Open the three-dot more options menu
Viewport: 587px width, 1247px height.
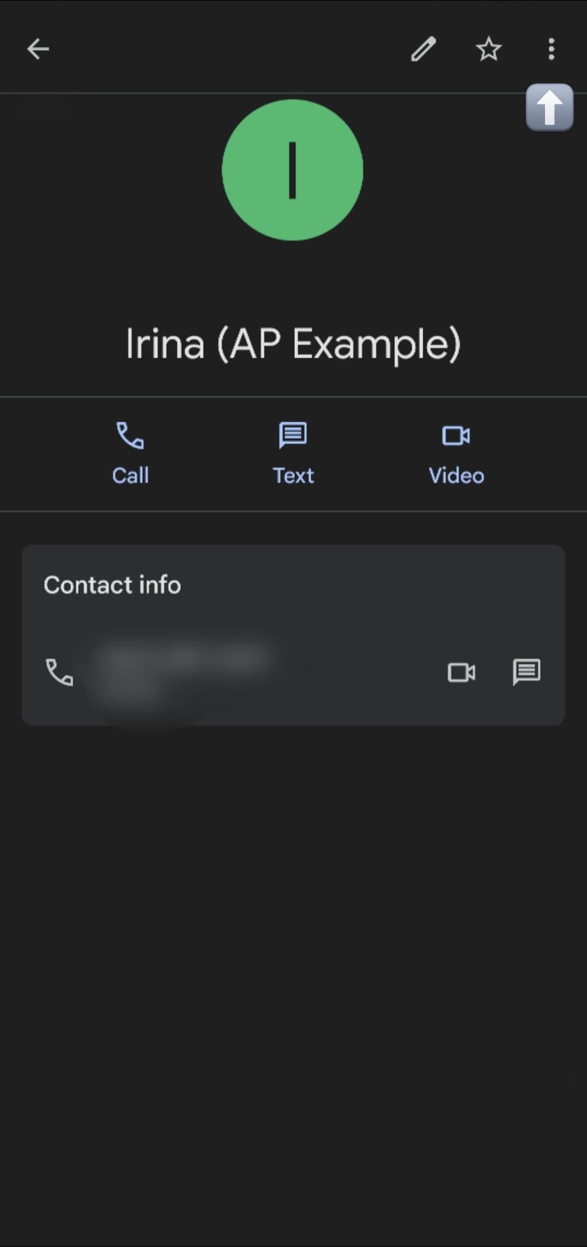(551, 49)
